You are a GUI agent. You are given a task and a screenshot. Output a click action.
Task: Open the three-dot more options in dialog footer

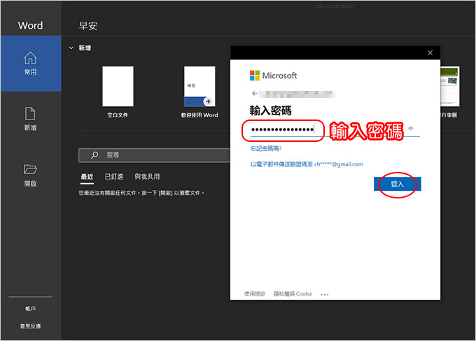(325, 294)
